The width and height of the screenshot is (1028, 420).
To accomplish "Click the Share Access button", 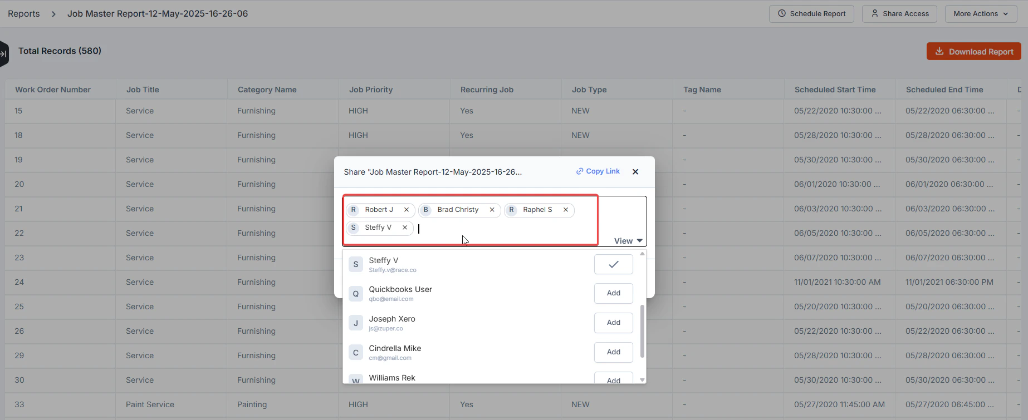I will click(x=899, y=14).
